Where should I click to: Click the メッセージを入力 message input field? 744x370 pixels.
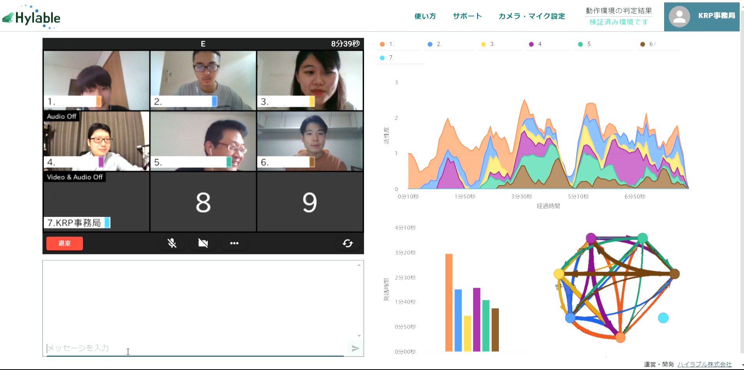(x=195, y=348)
